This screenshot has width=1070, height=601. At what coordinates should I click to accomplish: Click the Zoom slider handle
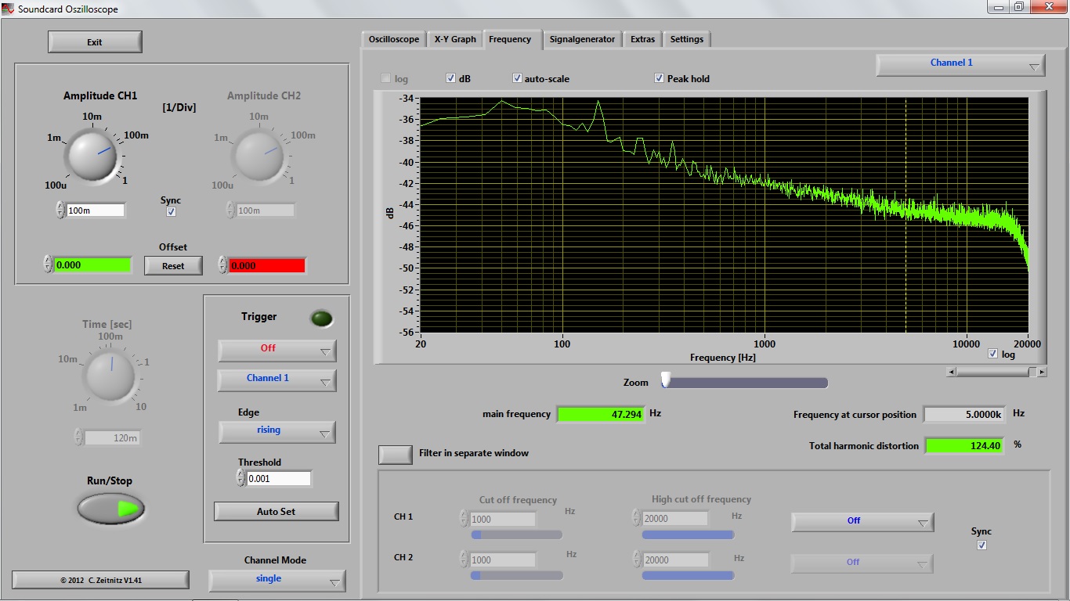coord(666,380)
